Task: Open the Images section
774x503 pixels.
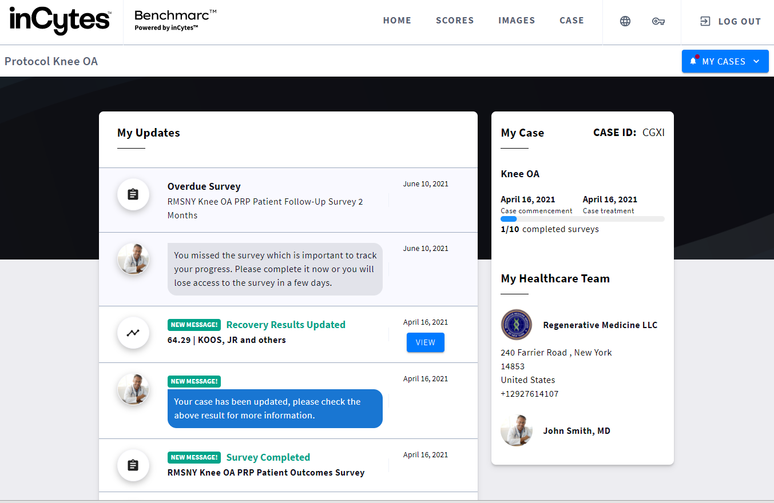Action: [517, 21]
